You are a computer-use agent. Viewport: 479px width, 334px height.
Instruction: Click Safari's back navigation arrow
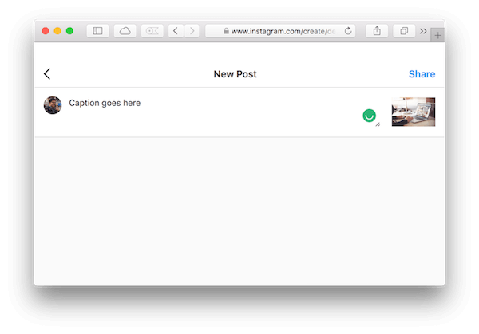[x=175, y=31]
